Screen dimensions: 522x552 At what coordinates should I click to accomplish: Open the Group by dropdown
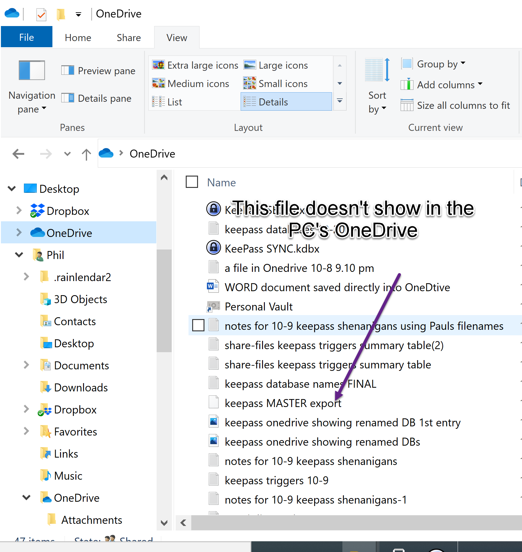(x=433, y=64)
